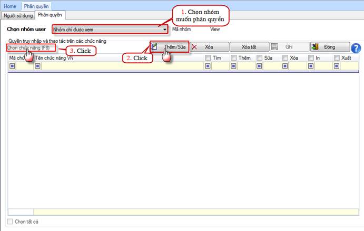Click the filter icon under Xóa column

(285, 66)
